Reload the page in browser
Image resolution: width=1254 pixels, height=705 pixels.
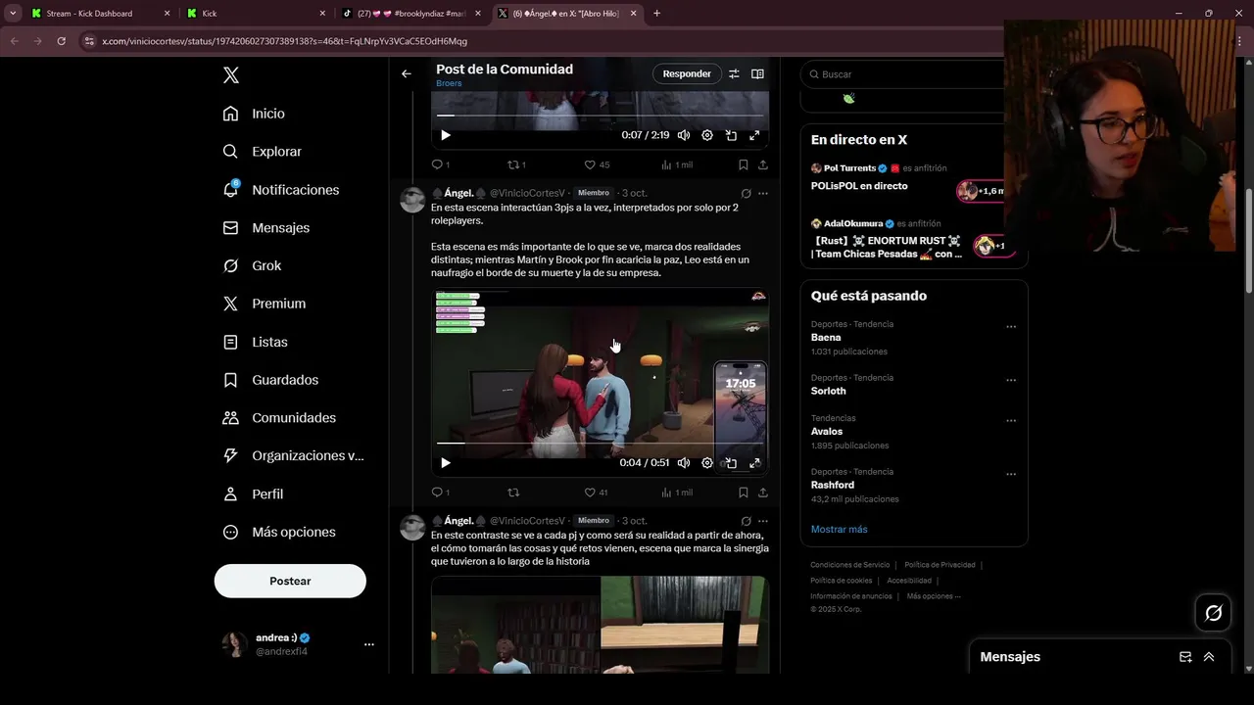(61, 41)
